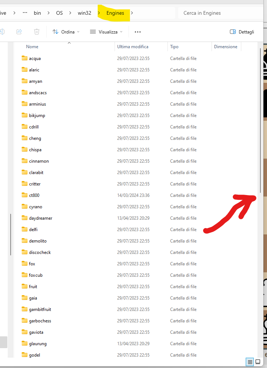Switch to large thumbnails view layout
Viewport: 267px width, 368px height.
[x=258, y=362]
